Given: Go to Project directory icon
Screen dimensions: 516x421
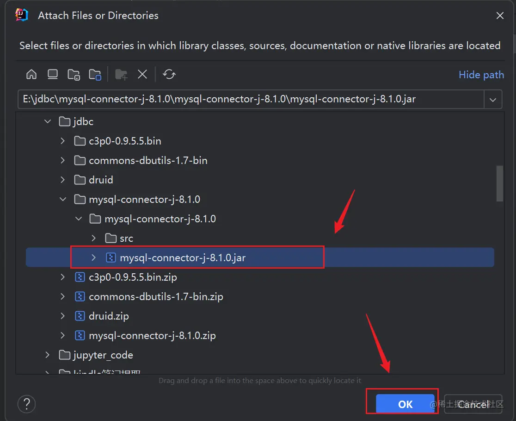Looking at the screenshot, I should 74,75.
